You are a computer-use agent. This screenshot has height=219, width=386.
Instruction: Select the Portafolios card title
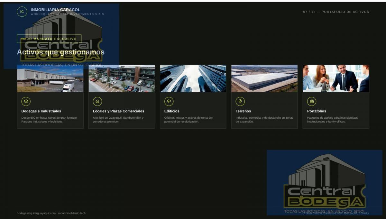pos(317,111)
